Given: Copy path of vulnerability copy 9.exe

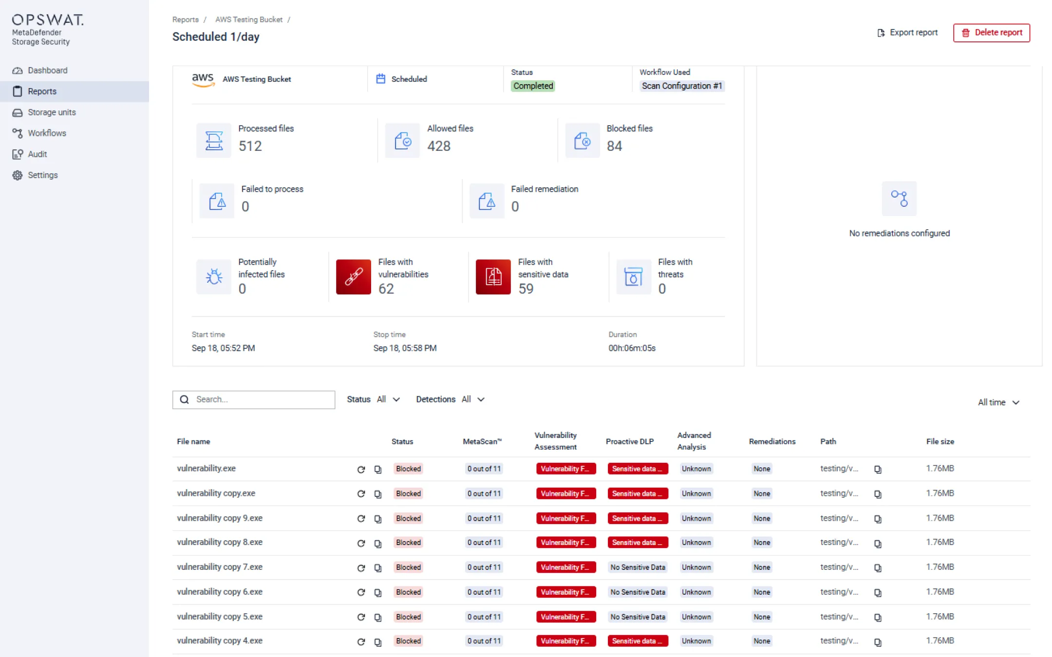Looking at the screenshot, I should pyautogui.click(x=878, y=519).
